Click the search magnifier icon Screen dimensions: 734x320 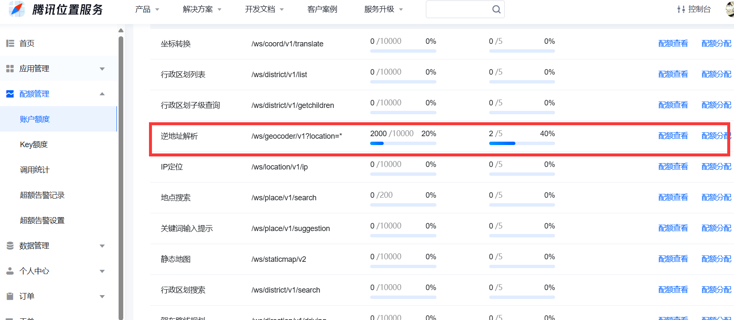pyautogui.click(x=496, y=9)
